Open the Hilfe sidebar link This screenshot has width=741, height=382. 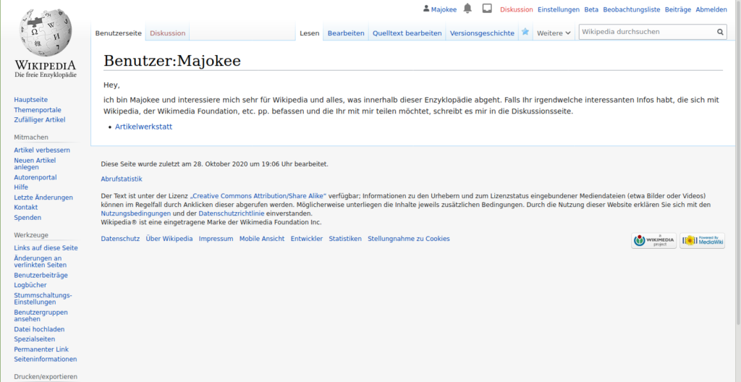pos(21,187)
